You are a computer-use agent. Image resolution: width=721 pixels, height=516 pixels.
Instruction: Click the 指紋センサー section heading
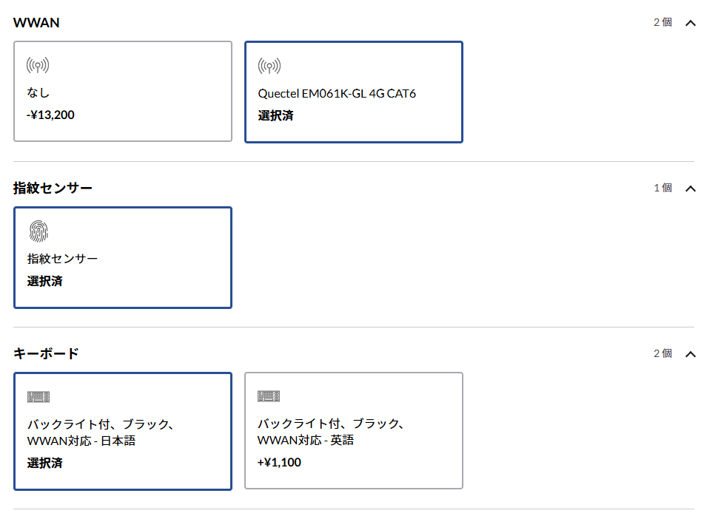point(53,189)
